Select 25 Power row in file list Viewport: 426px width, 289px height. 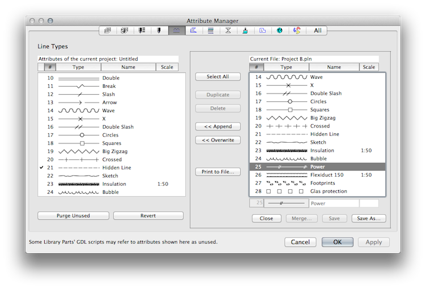pos(317,167)
